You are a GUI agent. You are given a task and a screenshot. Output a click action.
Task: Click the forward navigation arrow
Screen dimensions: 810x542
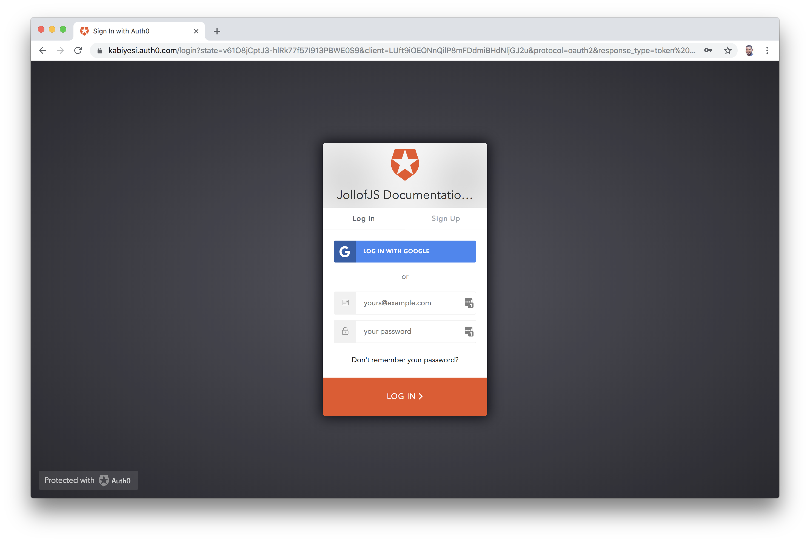[x=61, y=50]
